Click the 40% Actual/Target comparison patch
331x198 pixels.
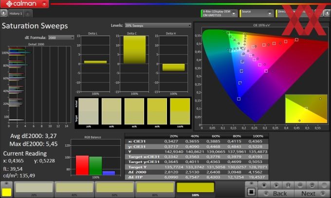click(x=111, y=111)
